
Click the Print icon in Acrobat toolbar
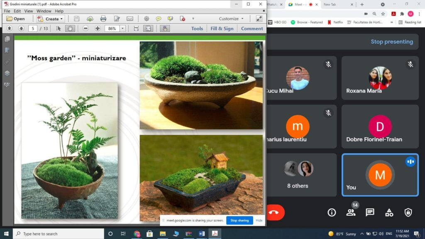tap(103, 19)
